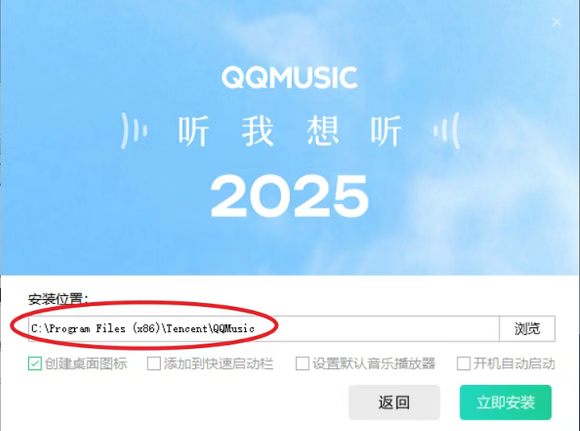Enable the 开机自动启动 checkbox
Image resolution: width=580 pixels, height=431 pixels.
[x=463, y=363]
